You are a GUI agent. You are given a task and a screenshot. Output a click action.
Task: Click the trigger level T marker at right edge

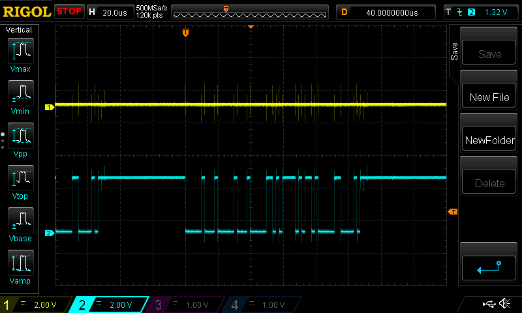coord(453,211)
